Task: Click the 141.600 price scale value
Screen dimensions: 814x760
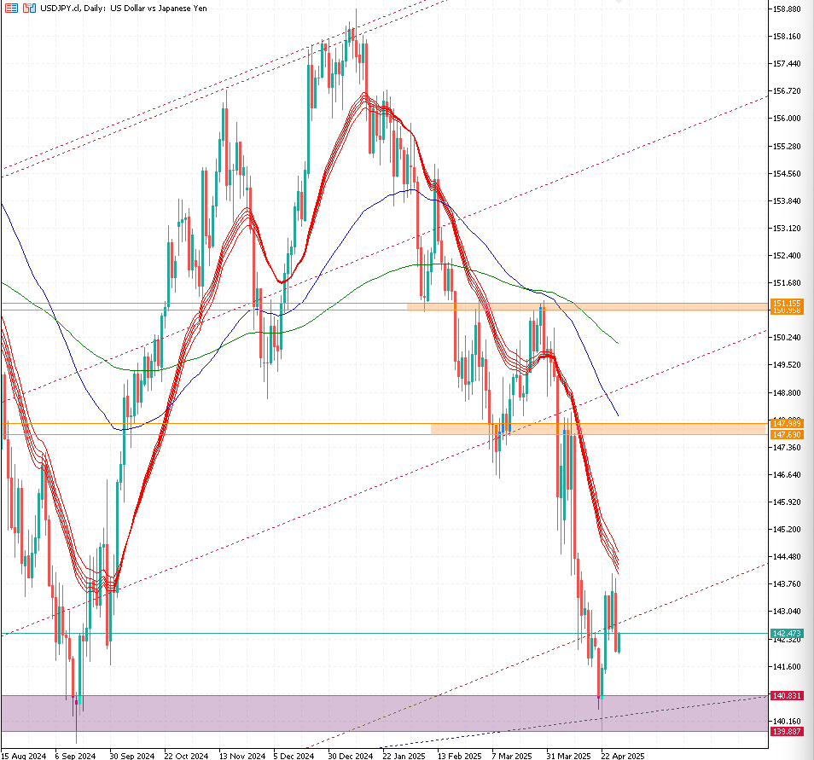Action: click(x=787, y=666)
